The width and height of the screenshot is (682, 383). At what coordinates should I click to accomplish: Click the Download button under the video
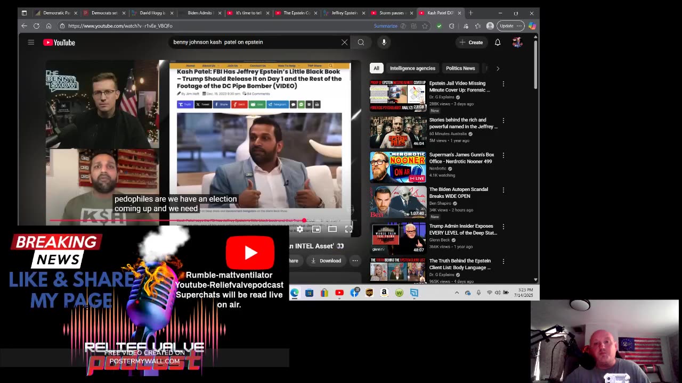tap(326, 261)
